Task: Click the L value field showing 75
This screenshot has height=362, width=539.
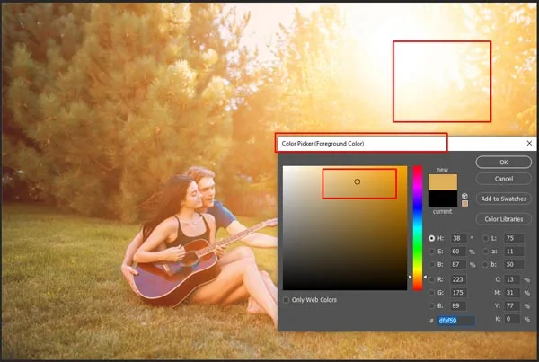Action: (514, 238)
